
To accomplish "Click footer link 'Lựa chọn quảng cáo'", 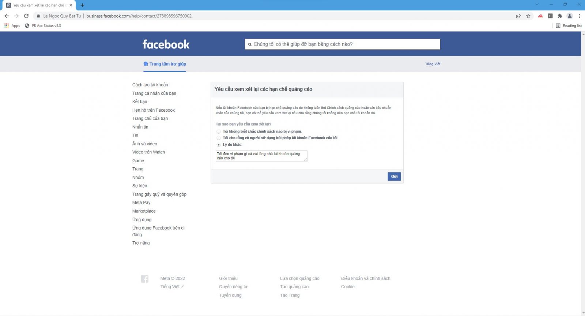I will pos(300,279).
